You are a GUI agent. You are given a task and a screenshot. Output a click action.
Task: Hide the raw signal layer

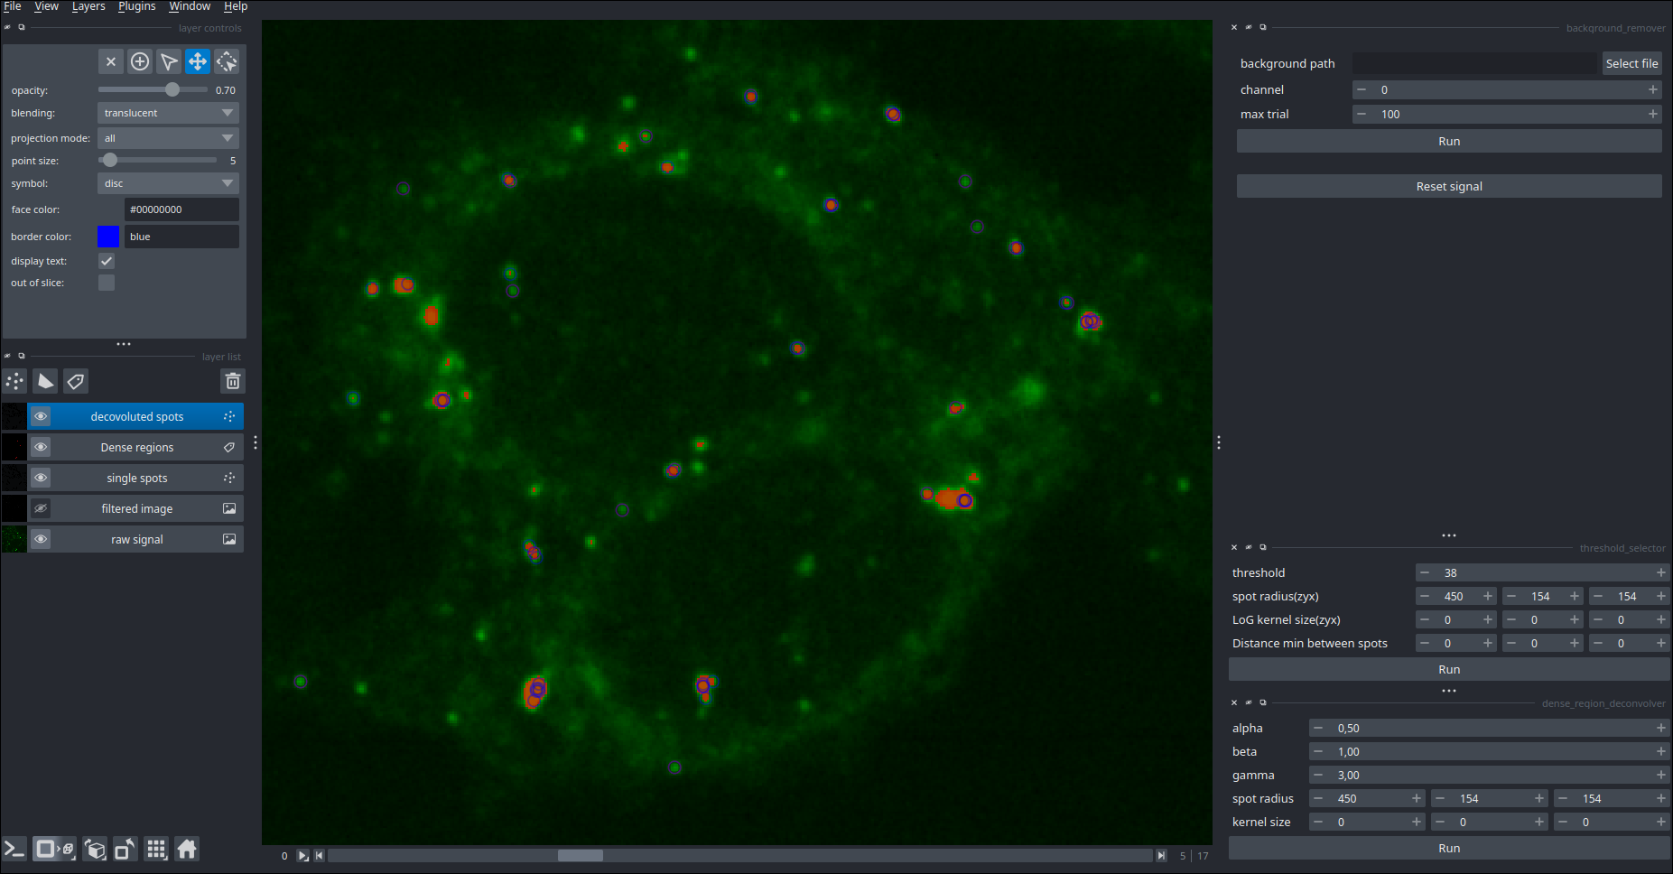pos(41,539)
